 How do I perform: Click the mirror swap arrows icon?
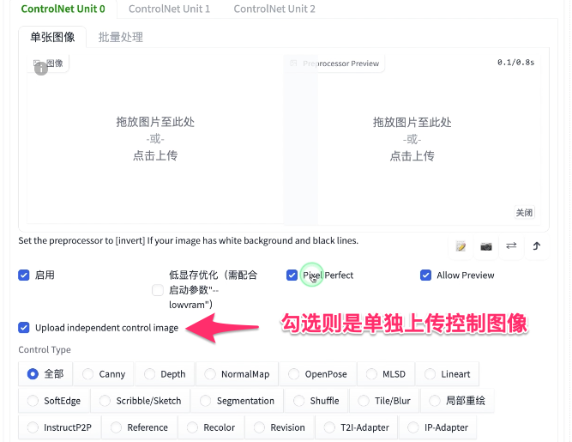(511, 246)
